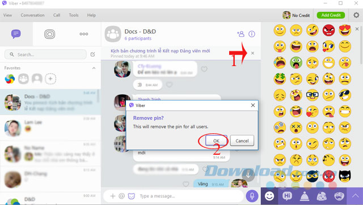Open the Conversation menu

(x=33, y=15)
